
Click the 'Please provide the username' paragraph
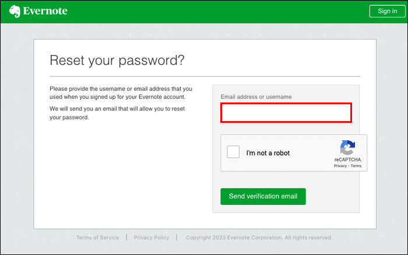[121, 93]
